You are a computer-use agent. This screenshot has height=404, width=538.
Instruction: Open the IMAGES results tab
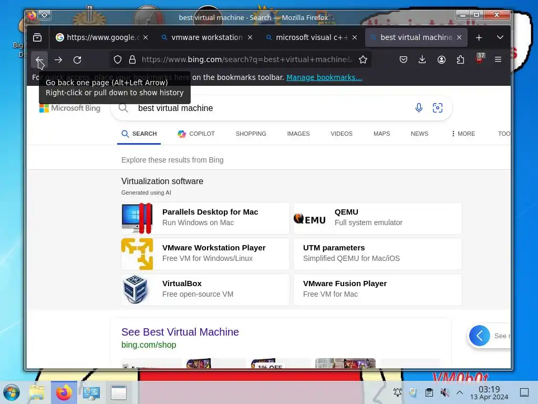coord(298,134)
